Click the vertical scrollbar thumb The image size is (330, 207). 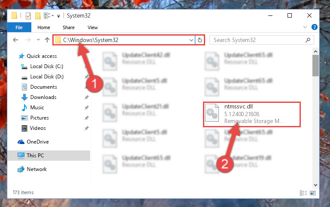tap(315, 66)
